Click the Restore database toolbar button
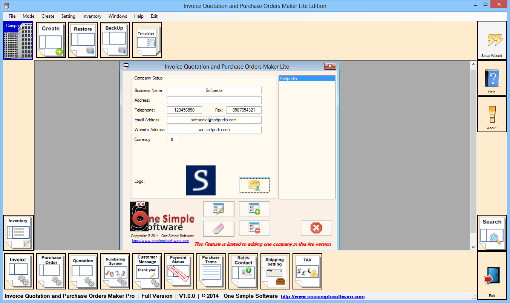The height and width of the screenshot is (303, 510). click(x=83, y=40)
